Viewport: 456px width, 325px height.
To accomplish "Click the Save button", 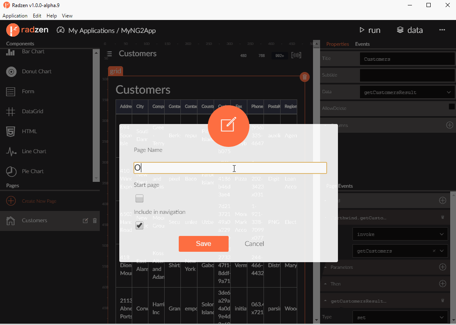I will tap(203, 244).
